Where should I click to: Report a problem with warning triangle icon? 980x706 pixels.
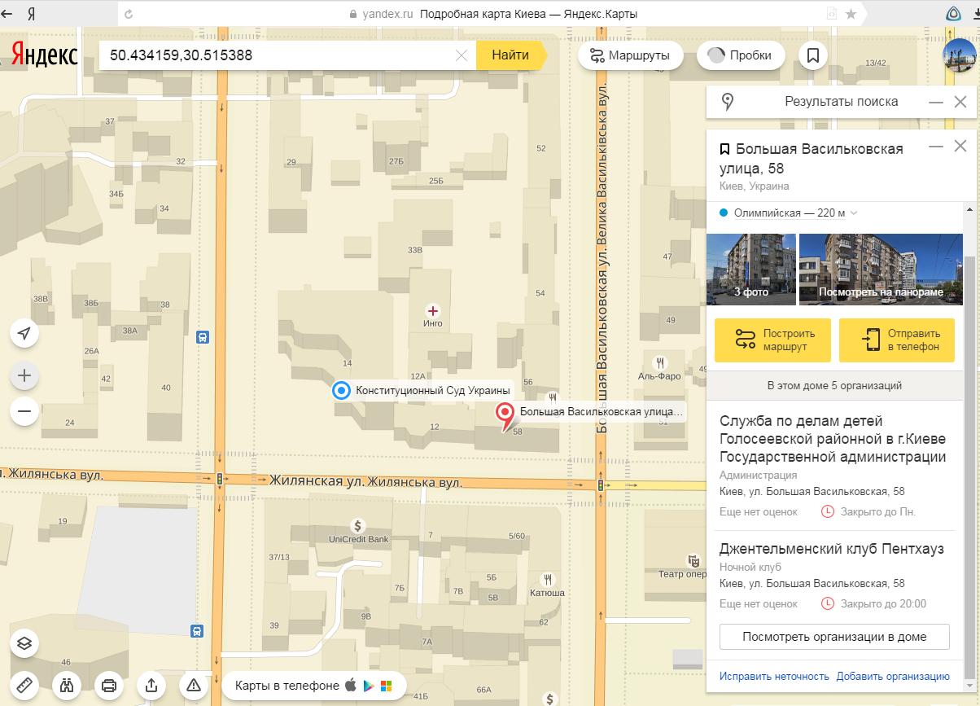tap(194, 685)
